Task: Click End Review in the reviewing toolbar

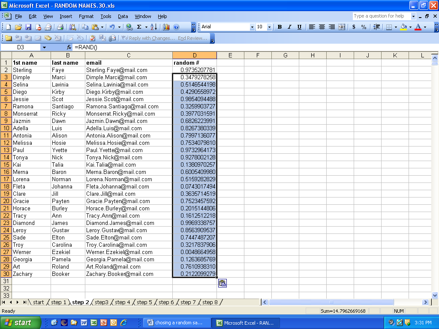Action: [x=192, y=38]
